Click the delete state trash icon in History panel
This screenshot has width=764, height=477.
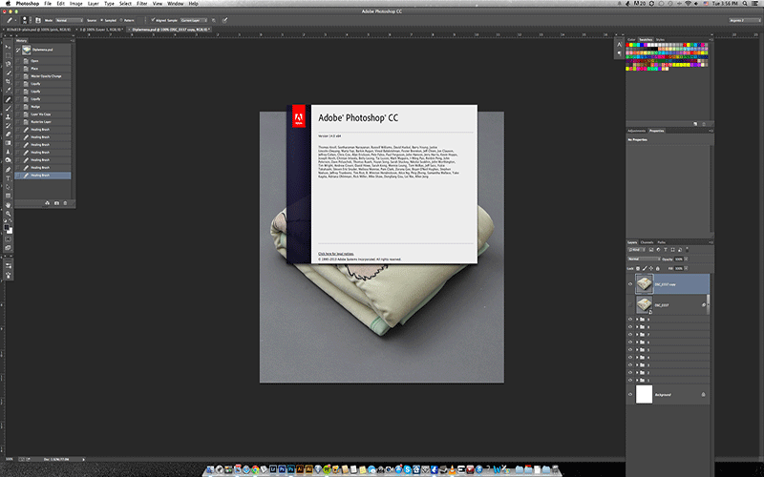tap(67, 203)
